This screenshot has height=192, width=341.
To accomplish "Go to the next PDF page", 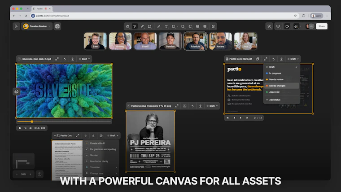I will coord(240,118).
